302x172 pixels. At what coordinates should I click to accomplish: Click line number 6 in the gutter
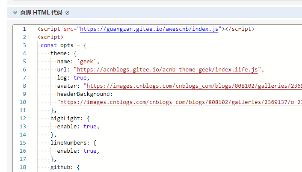click(x=24, y=70)
